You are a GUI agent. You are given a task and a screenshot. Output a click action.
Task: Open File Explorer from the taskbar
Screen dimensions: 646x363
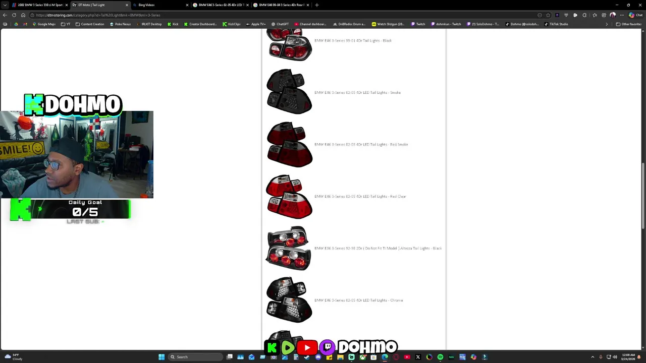[340, 357]
